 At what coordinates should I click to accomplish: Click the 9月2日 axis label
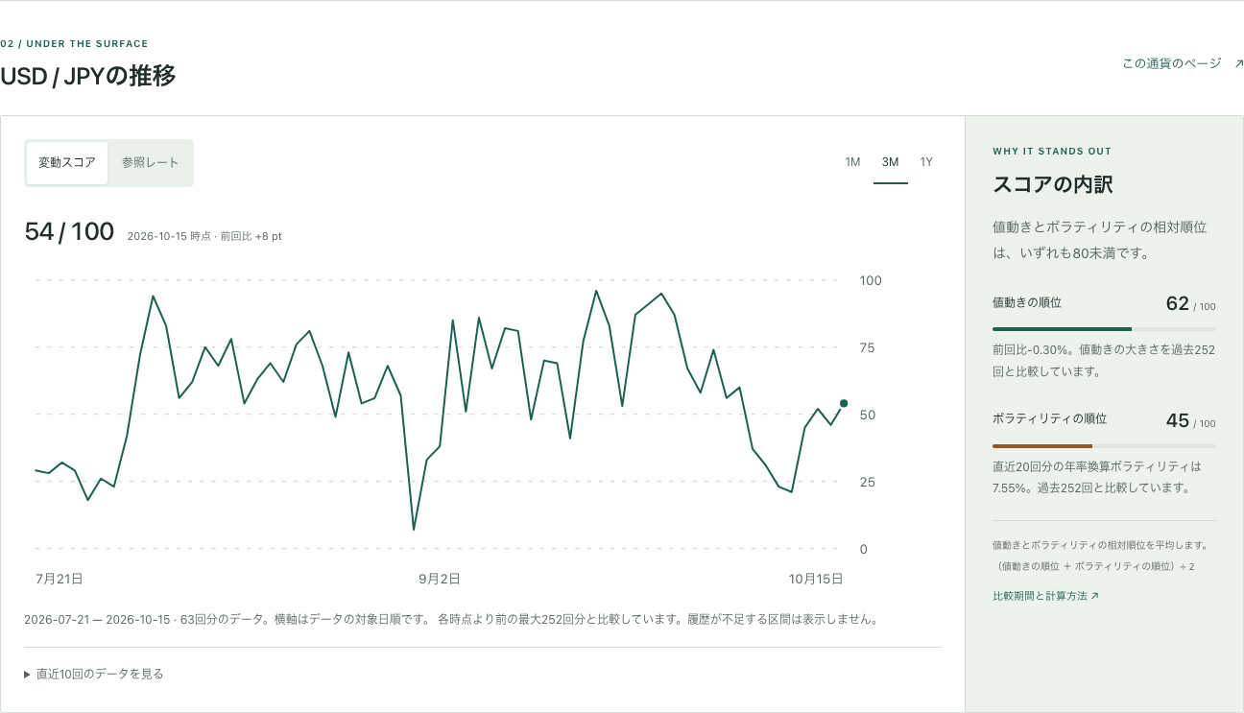[x=440, y=579]
